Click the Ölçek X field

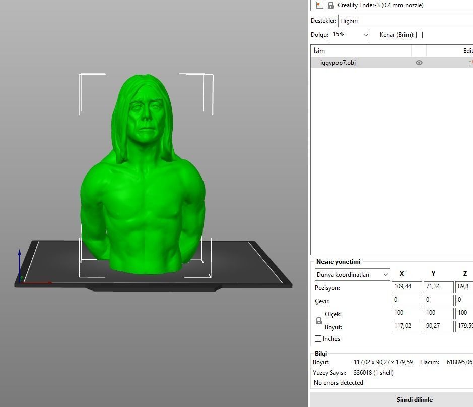tap(407, 313)
